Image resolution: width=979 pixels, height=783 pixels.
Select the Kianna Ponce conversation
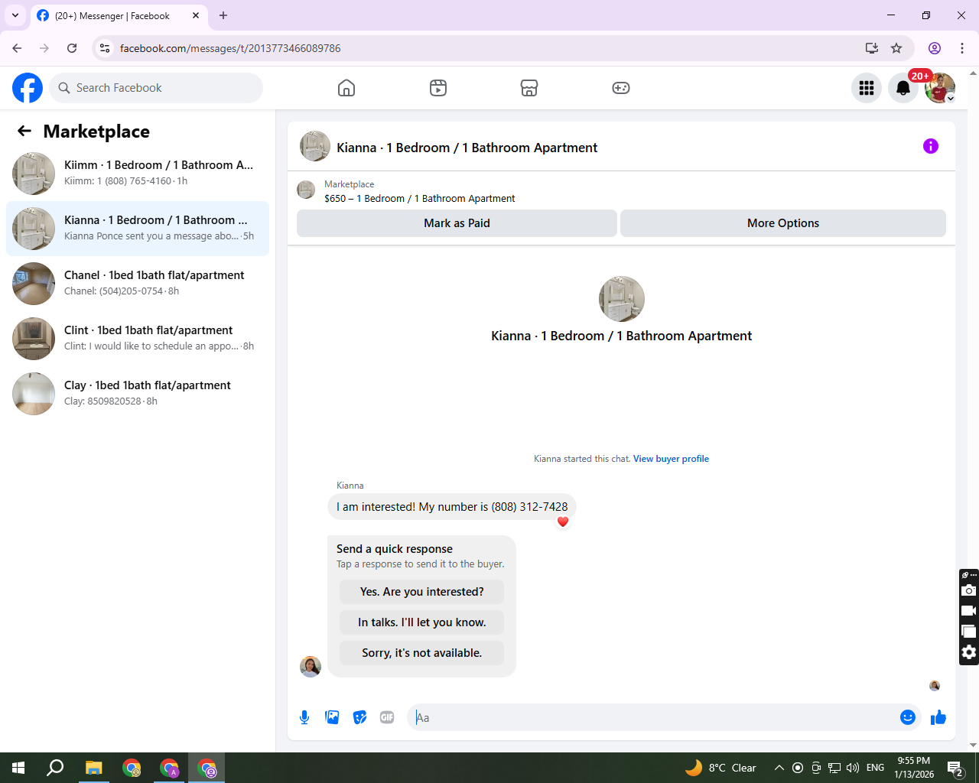click(x=138, y=229)
